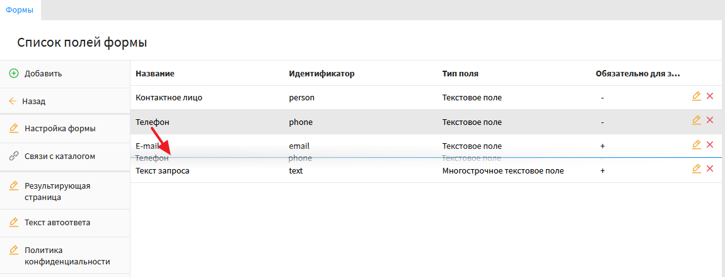Go back using Назад
The height and width of the screenshot is (277, 725).
[33, 101]
